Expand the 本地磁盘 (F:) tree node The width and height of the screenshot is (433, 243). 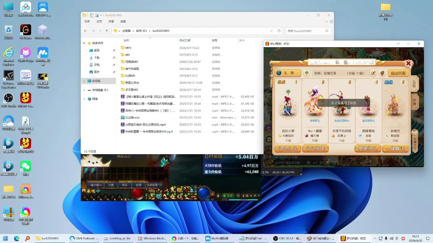(84, 90)
